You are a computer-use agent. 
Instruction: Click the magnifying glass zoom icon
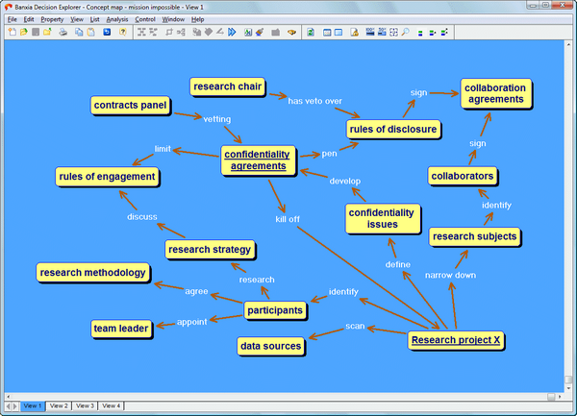click(x=406, y=32)
